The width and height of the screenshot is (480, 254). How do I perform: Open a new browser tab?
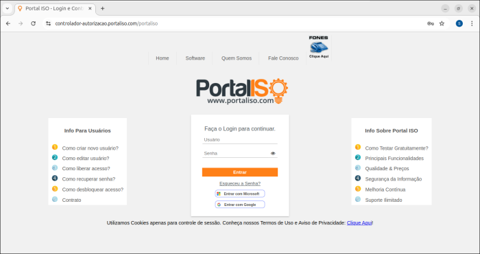[x=103, y=8]
